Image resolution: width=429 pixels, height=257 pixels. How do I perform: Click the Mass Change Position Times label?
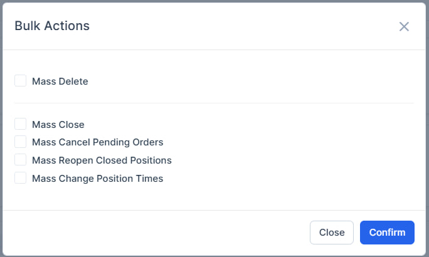97,179
